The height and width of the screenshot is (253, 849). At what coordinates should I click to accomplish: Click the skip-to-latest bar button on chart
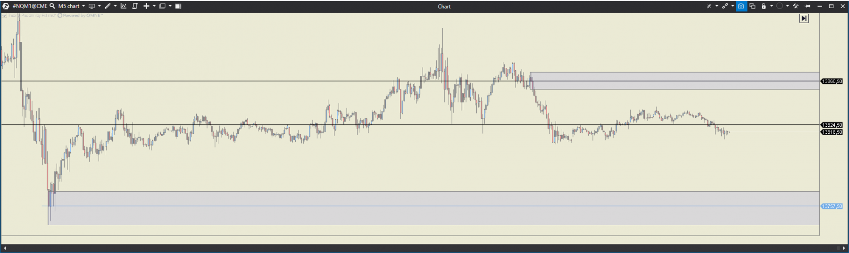[x=804, y=18]
